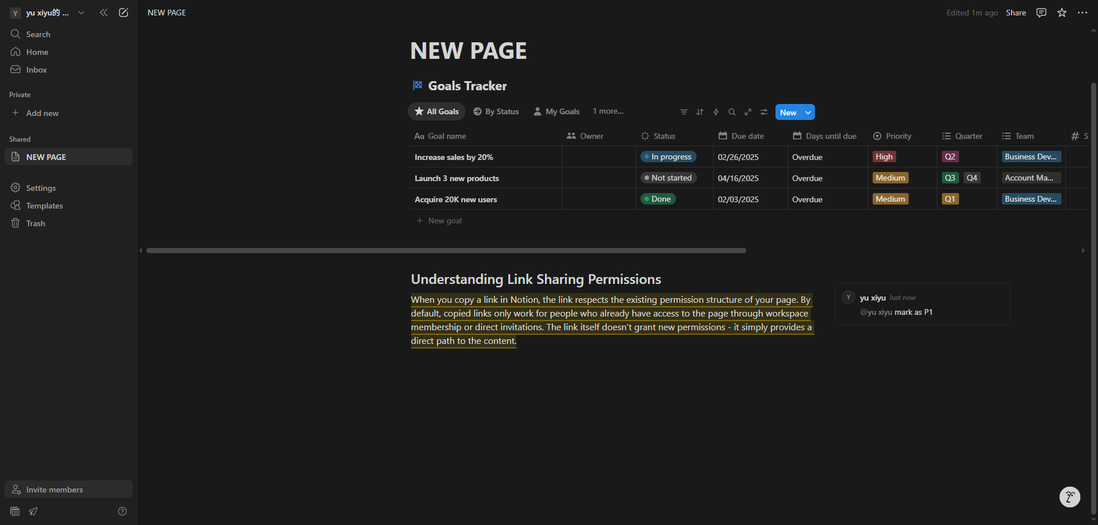
Task: Open the database filter icon
Action: [x=684, y=112]
